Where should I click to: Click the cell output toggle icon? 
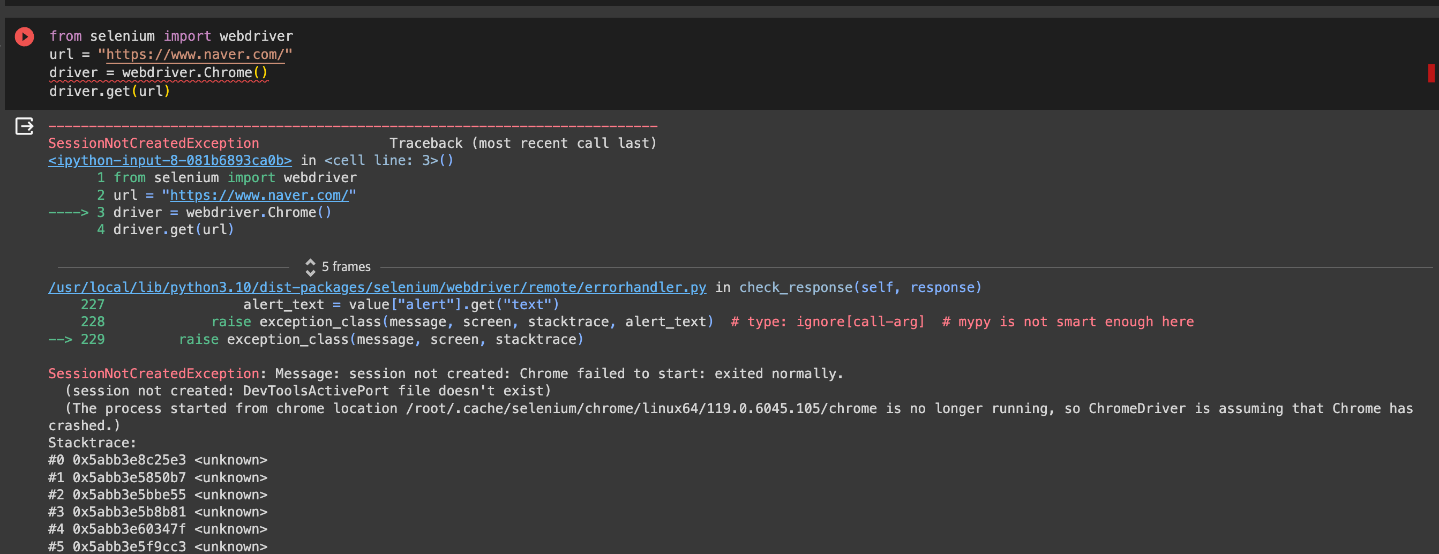pyautogui.click(x=24, y=126)
